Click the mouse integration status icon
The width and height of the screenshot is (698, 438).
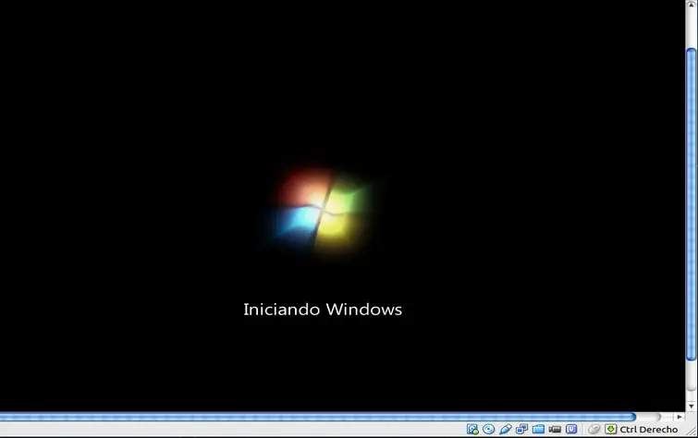point(594,429)
